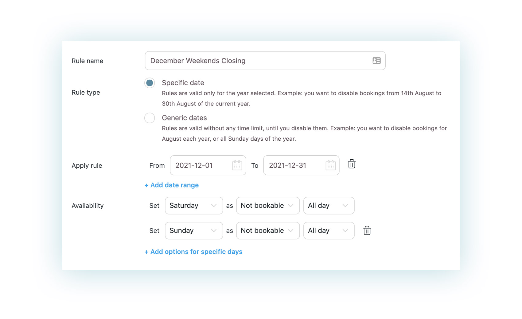Delete the date range with trash icon
This screenshot has width=522, height=319.
(352, 164)
